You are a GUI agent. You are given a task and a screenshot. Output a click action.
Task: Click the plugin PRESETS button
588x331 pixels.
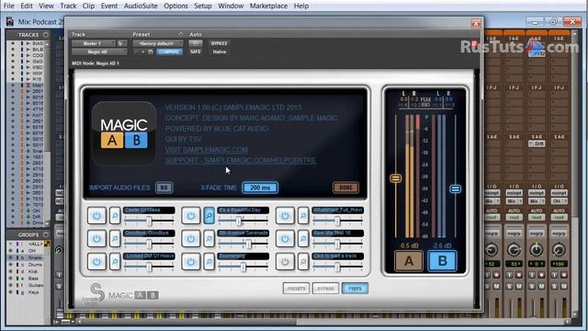coord(296,289)
